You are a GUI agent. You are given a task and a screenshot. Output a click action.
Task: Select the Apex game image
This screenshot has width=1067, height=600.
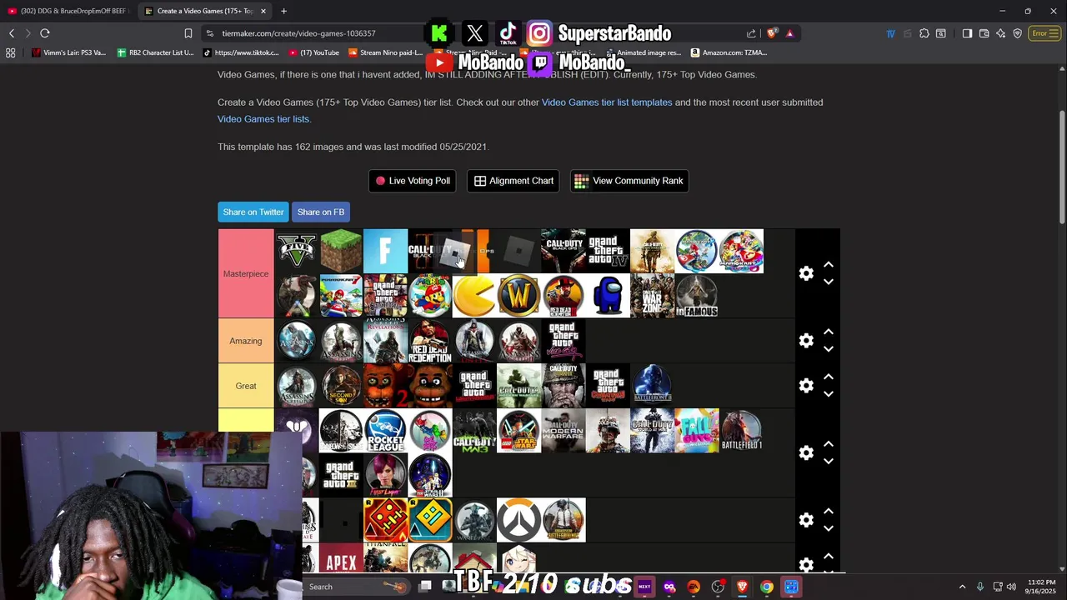tap(341, 559)
